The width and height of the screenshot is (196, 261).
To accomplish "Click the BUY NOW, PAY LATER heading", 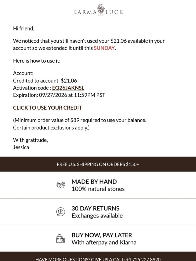I will coord(102,235).
